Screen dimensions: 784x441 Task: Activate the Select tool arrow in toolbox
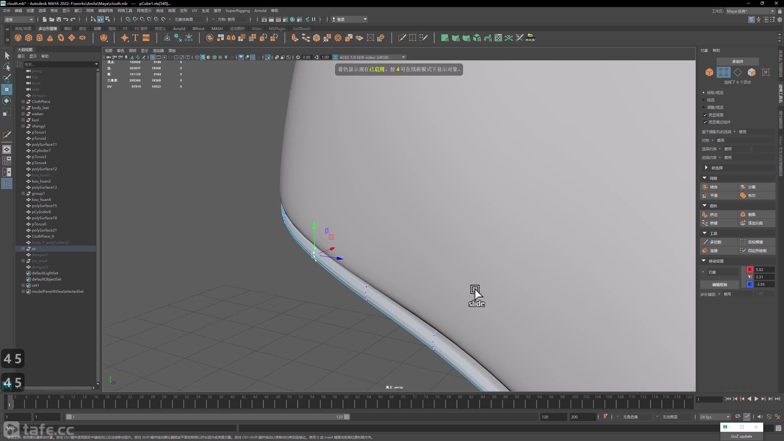tap(7, 55)
